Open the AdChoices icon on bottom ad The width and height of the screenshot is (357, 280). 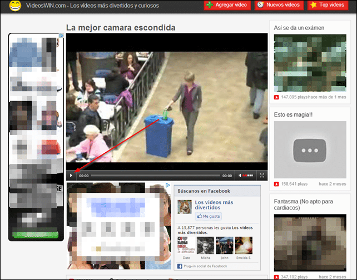[x=168, y=185]
